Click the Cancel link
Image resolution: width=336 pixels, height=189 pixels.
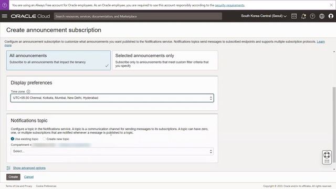(29, 177)
